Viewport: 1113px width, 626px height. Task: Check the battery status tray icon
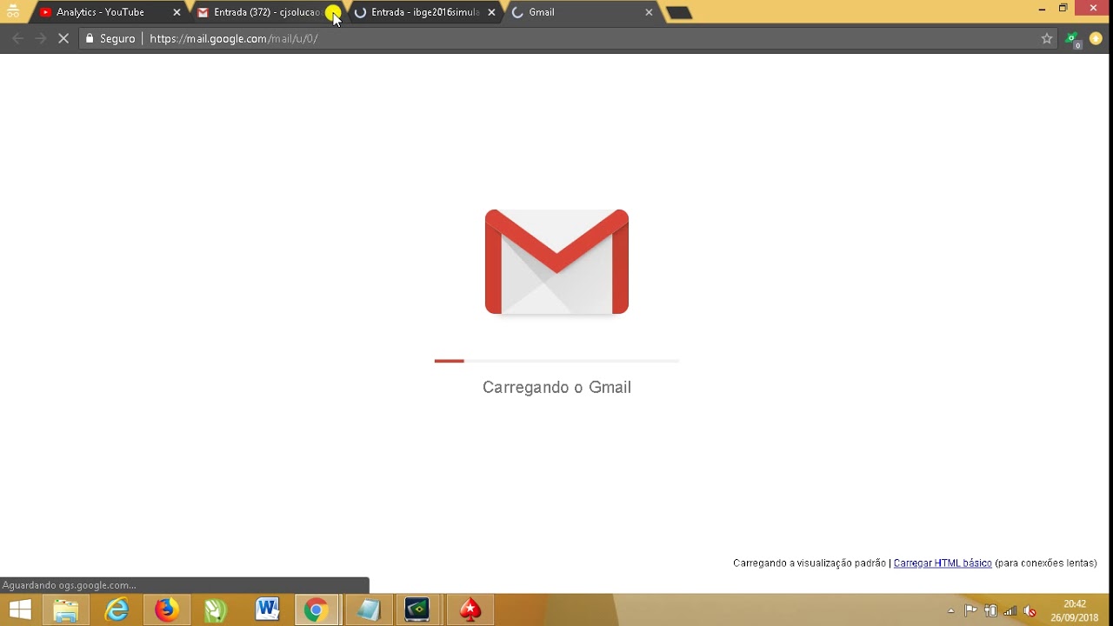click(990, 610)
